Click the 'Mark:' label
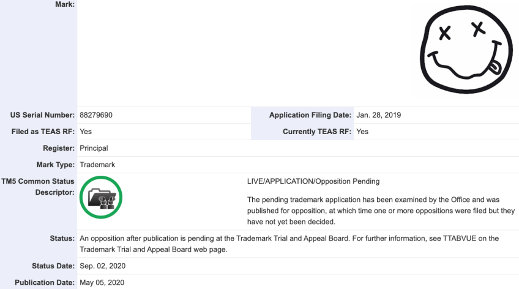Viewport: 519px width, 289px height. tap(65, 4)
